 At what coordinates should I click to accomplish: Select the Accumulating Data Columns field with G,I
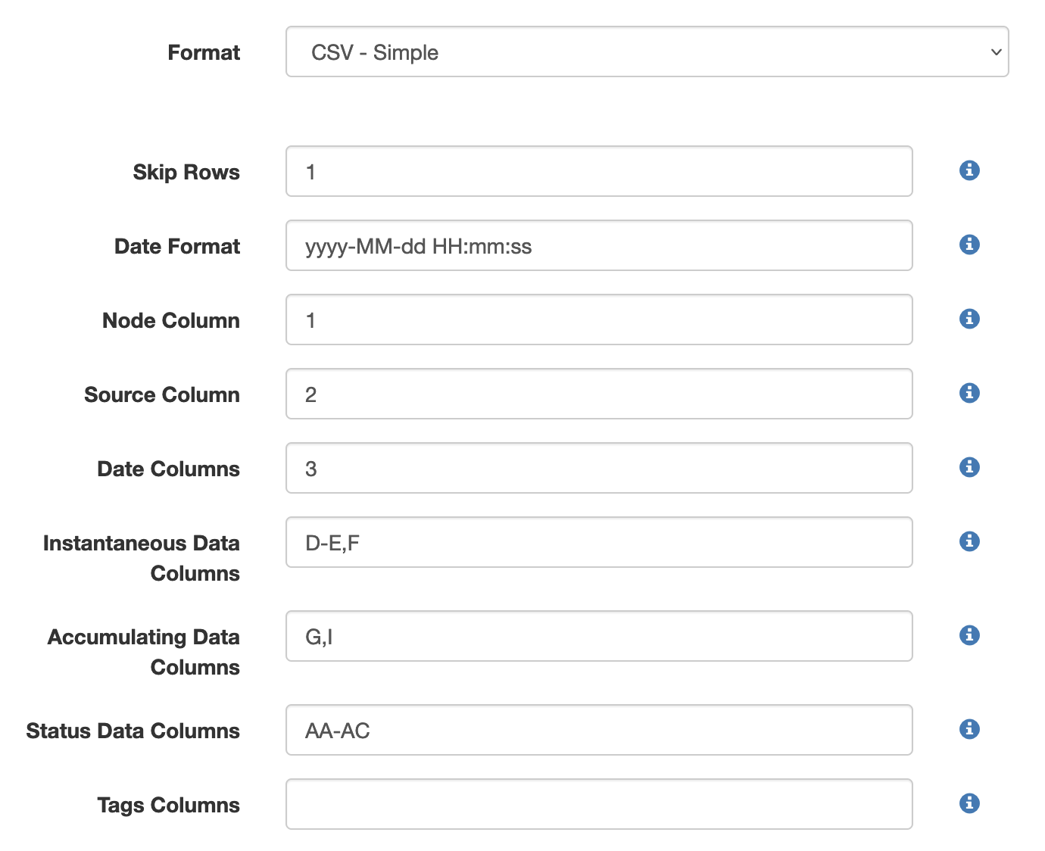coord(599,636)
